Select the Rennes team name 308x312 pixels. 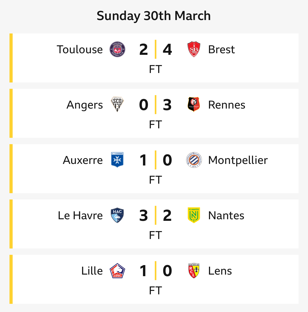click(x=227, y=105)
